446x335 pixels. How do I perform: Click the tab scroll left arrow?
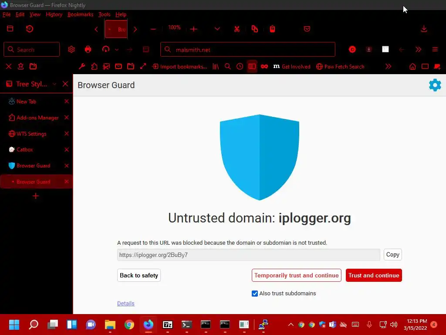point(96,29)
